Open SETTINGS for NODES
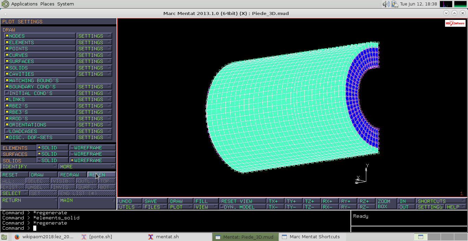This screenshot has width=468, height=241. pos(94,36)
